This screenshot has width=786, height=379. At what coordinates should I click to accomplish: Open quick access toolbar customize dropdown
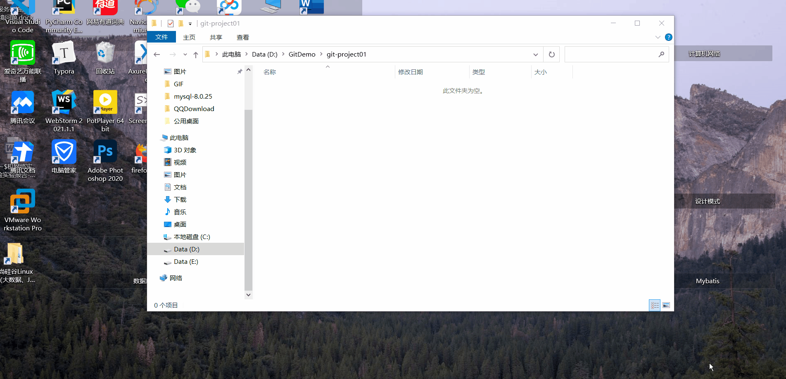(x=190, y=24)
